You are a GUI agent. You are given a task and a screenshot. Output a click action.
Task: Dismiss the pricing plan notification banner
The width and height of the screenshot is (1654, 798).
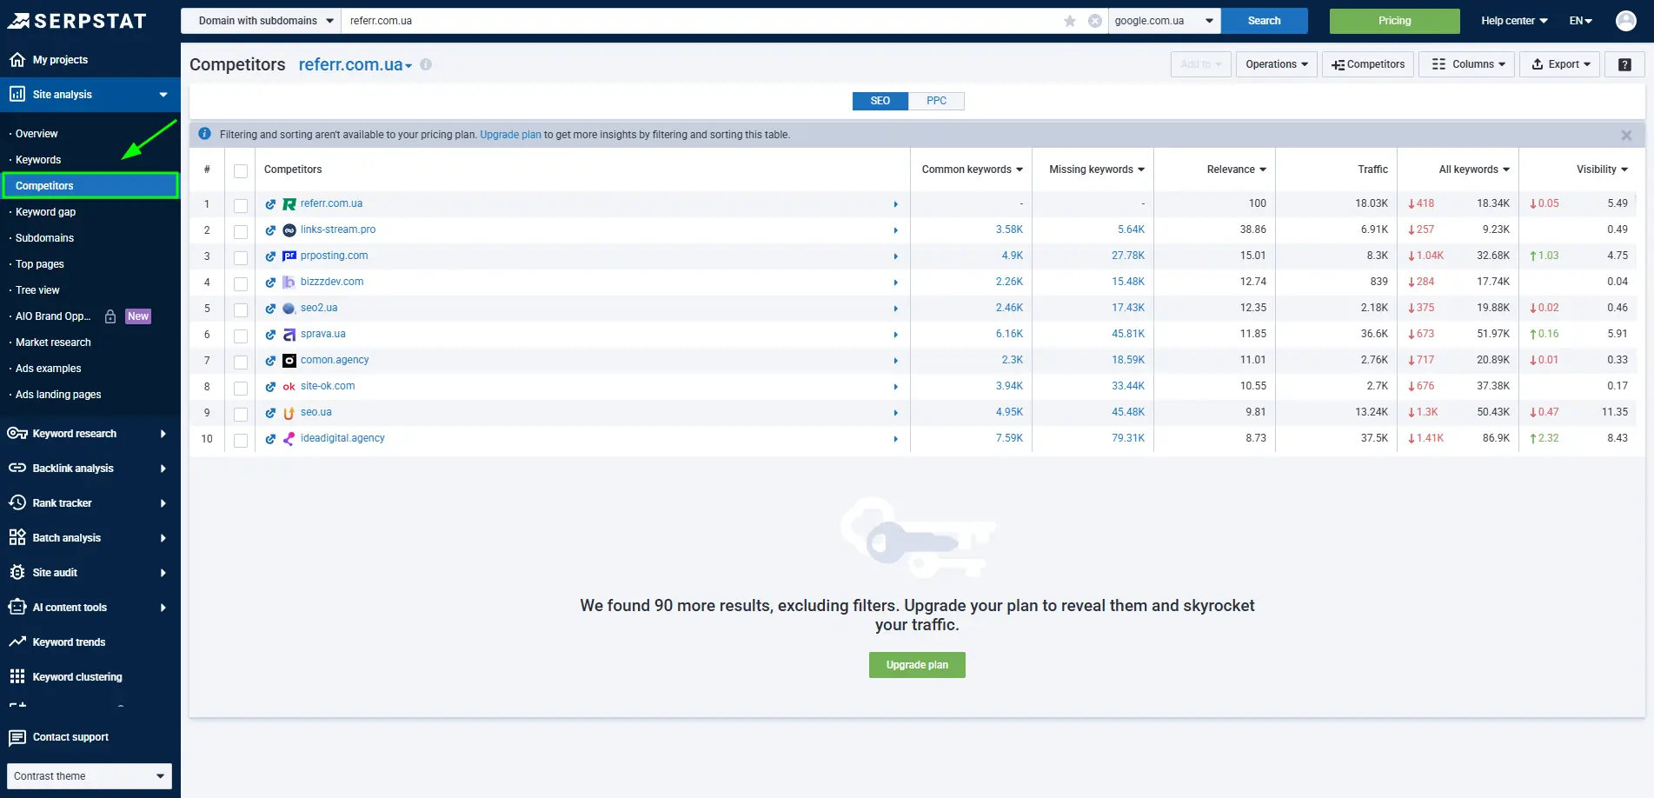[1625, 135]
